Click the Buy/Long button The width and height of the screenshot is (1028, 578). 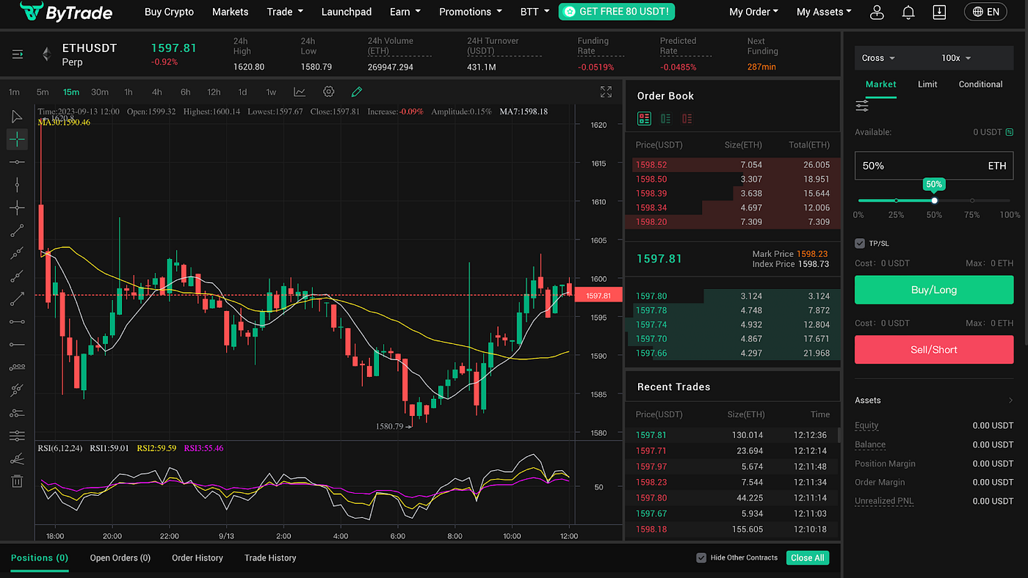pos(933,290)
